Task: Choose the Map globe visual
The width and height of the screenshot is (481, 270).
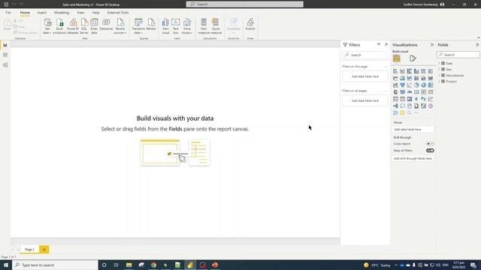Action: point(395,91)
